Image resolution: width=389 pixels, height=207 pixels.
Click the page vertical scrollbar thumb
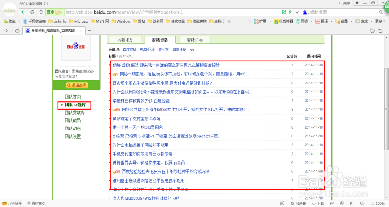click(x=387, y=109)
